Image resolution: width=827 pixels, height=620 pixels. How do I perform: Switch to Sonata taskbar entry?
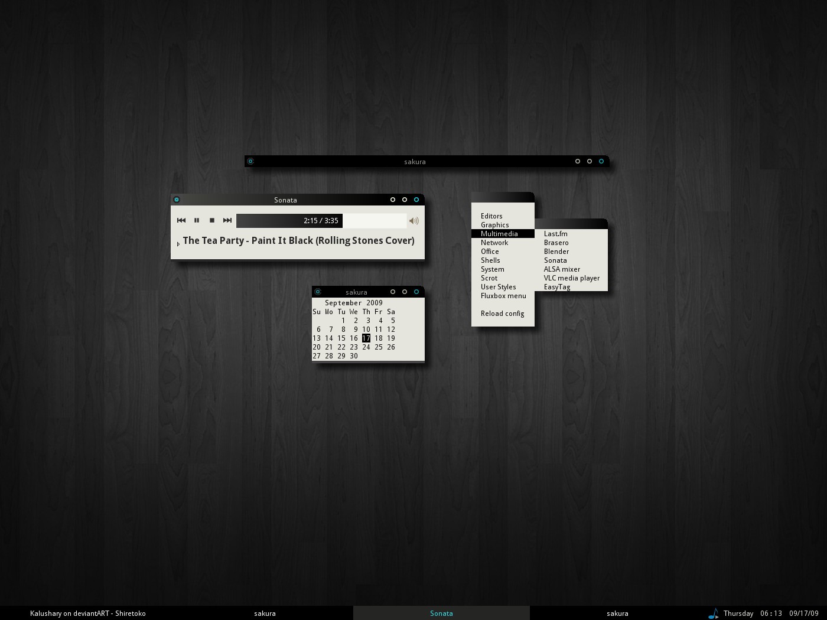441,614
